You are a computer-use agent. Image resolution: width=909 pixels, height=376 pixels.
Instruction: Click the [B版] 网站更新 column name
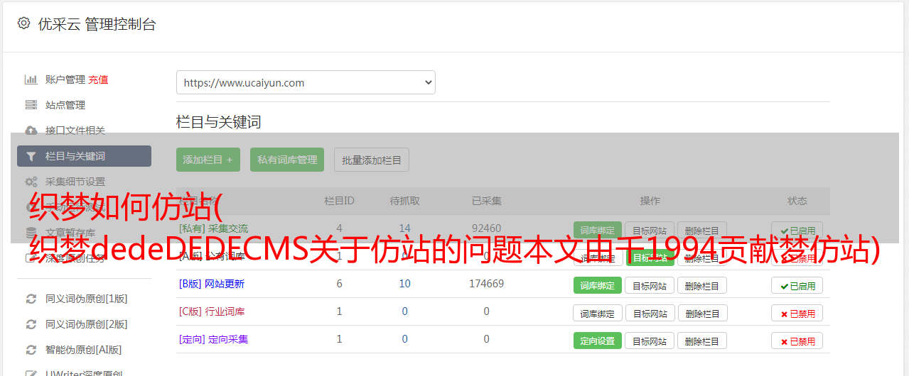pyautogui.click(x=211, y=284)
